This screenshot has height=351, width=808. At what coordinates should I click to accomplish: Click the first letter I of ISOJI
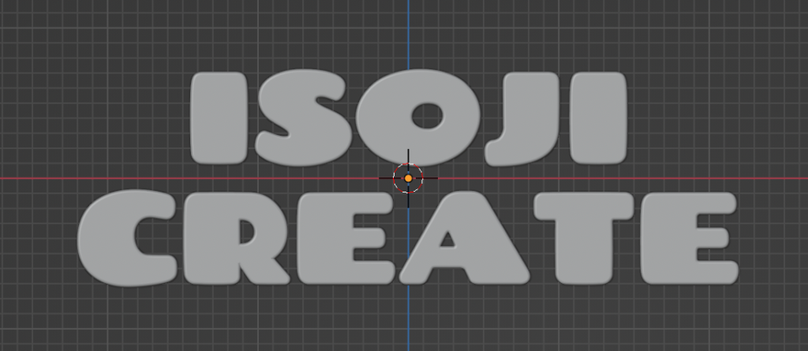click(219, 118)
